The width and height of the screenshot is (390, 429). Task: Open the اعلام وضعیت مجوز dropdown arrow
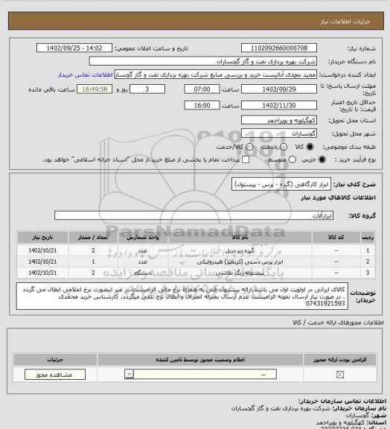pos(130,374)
